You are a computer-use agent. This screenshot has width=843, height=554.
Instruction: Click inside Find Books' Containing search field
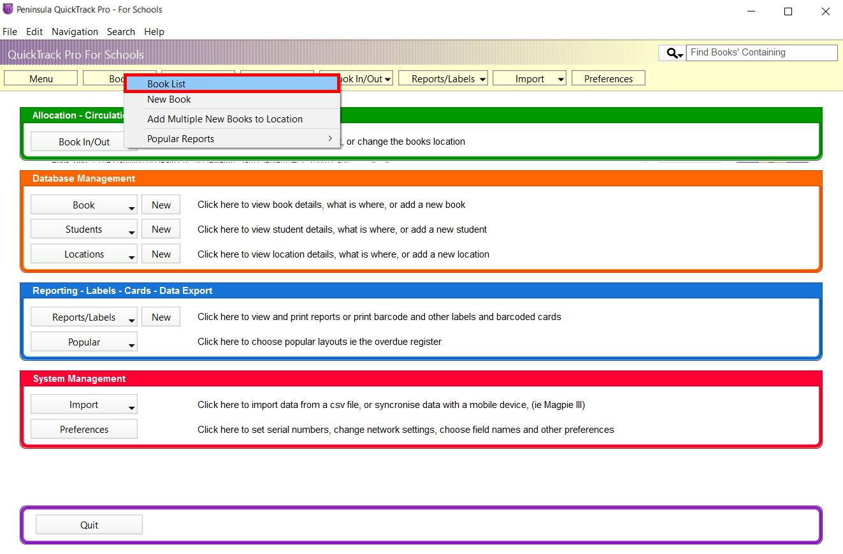pos(762,53)
